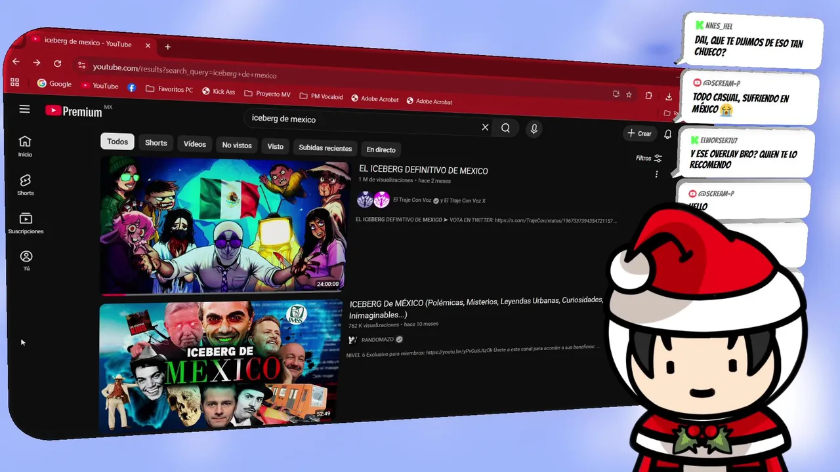Image resolution: width=840 pixels, height=472 pixels.
Task: Open the YouTube hamburger guide menu
Action: (x=24, y=109)
